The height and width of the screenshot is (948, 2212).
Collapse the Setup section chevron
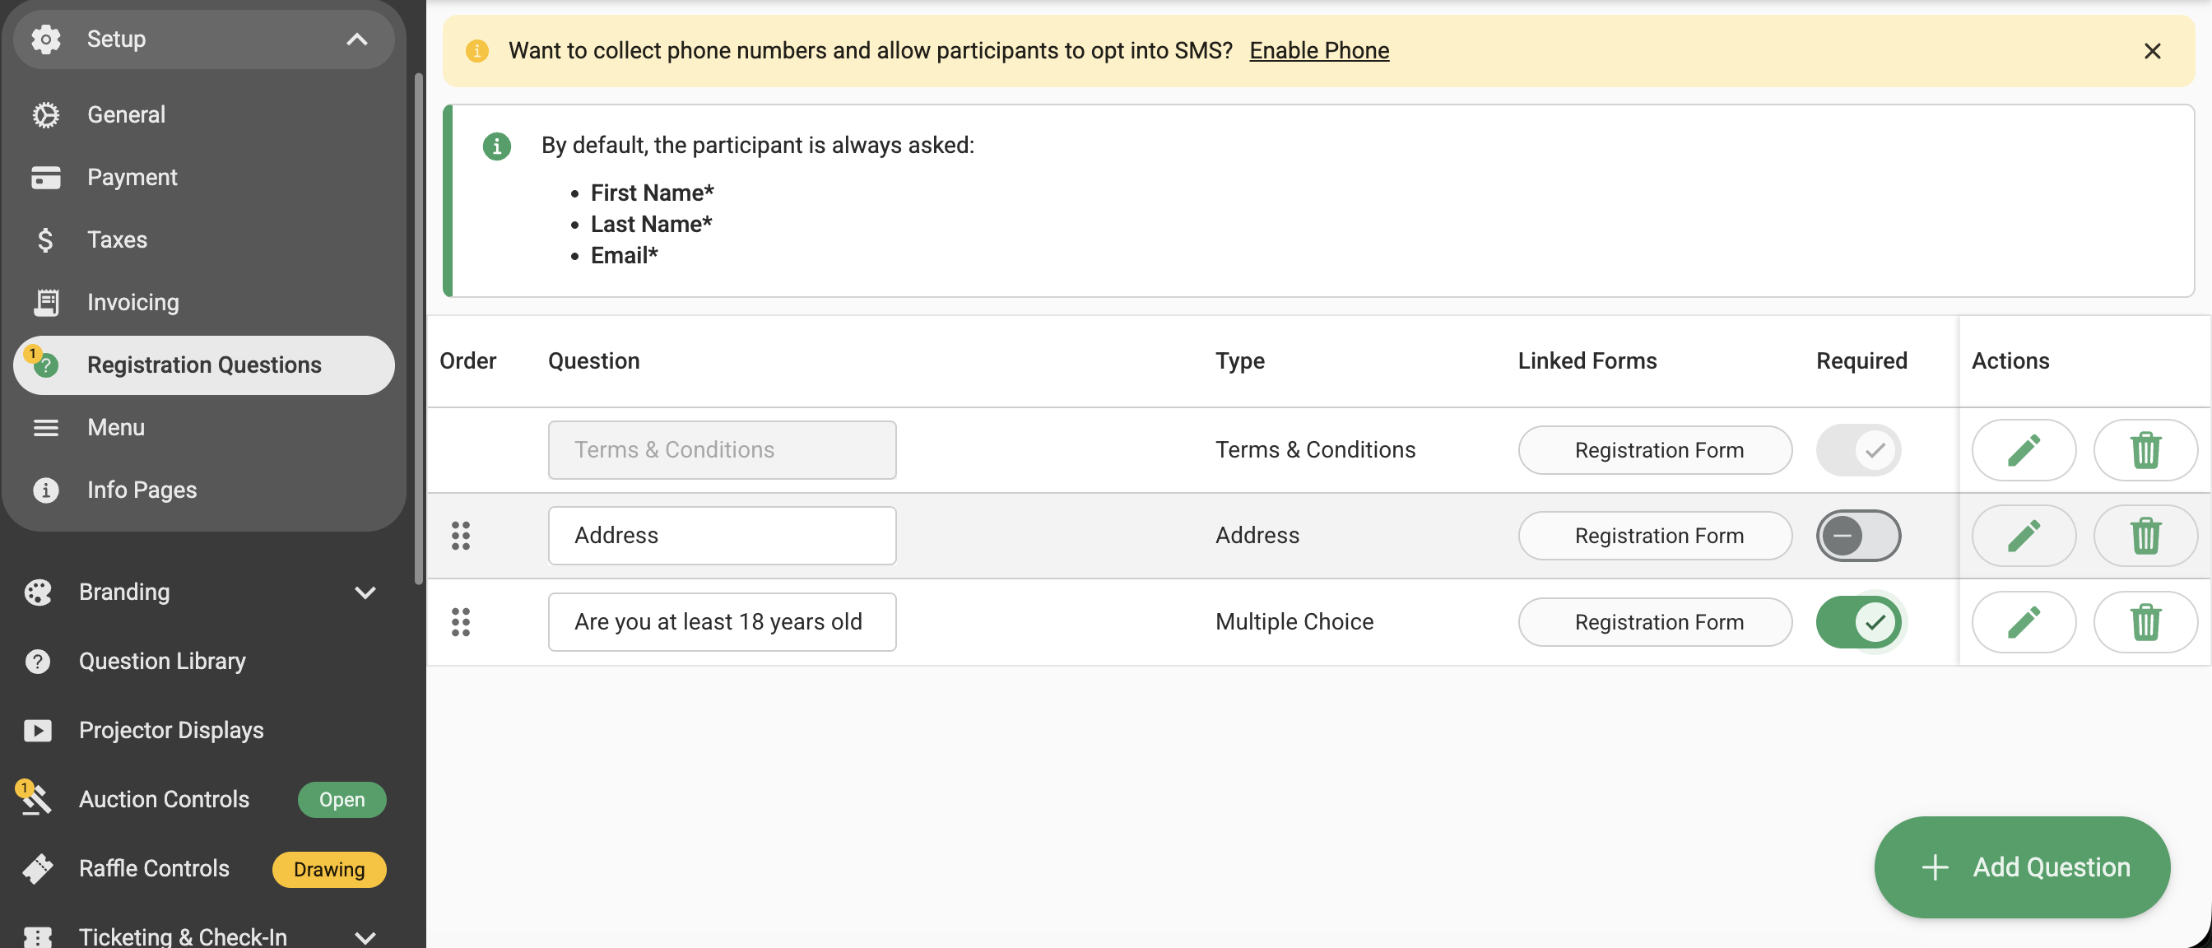click(x=357, y=39)
